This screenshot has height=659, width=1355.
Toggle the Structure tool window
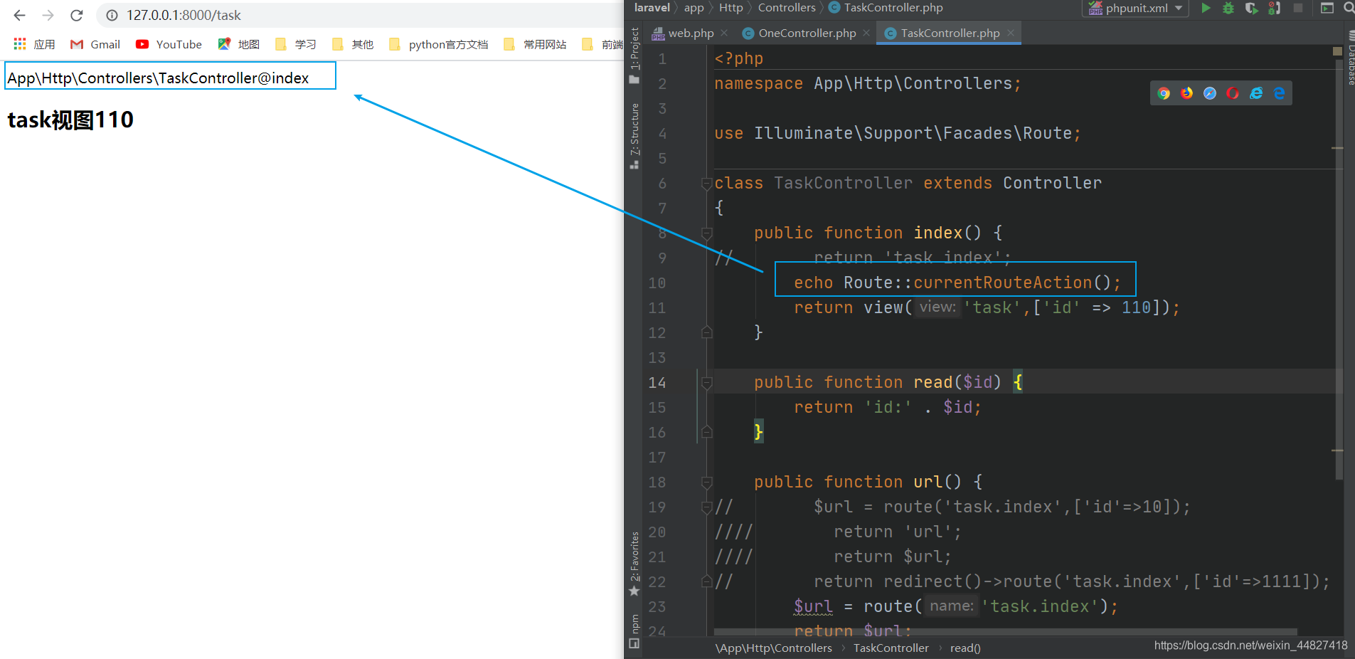pyautogui.click(x=634, y=136)
